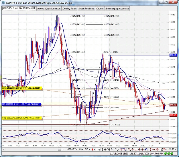Viewport: 179px width, 157px height.
Task: Click the last green status bar connection icon
Action: (172, 154)
